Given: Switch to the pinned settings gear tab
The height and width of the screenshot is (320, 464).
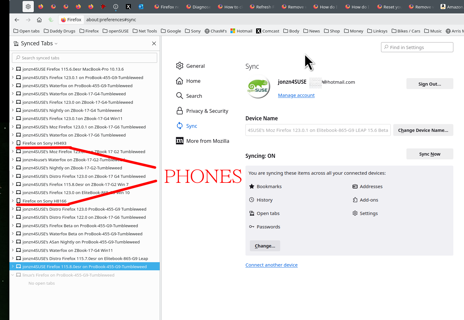Looking at the screenshot, I should point(28,7).
